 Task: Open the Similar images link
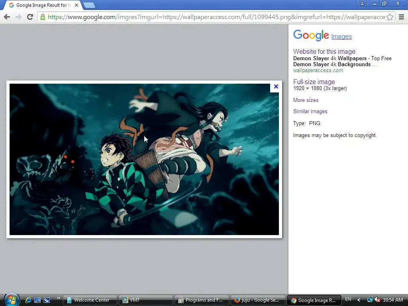[x=310, y=112]
